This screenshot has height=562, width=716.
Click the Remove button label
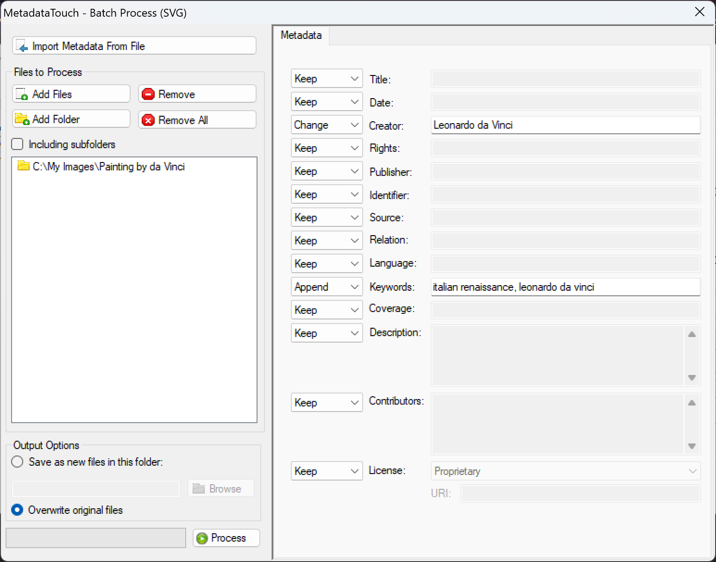176,94
